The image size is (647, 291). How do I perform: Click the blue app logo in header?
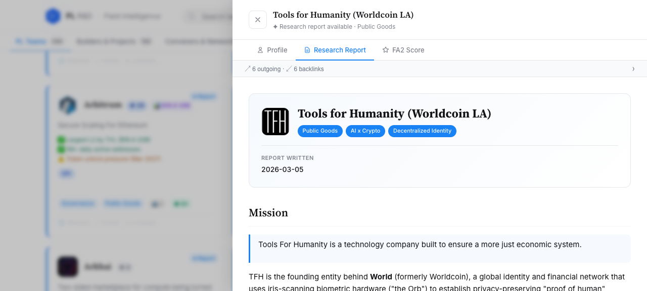click(53, 16)
